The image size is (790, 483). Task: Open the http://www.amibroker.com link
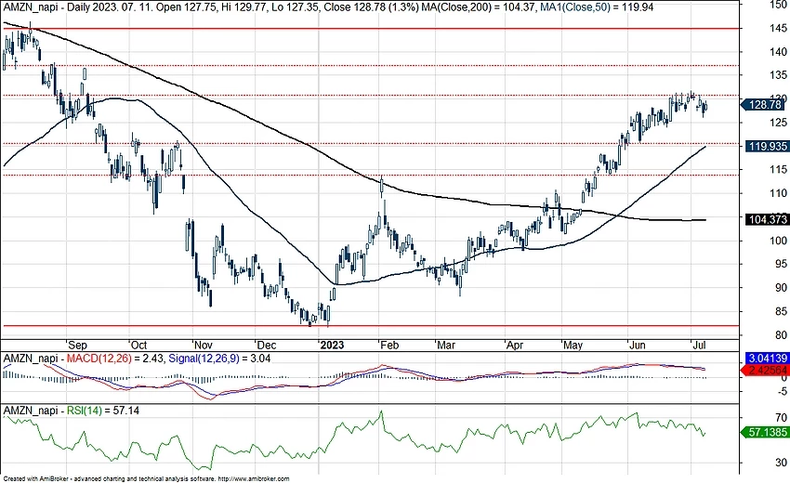(254, 479)
